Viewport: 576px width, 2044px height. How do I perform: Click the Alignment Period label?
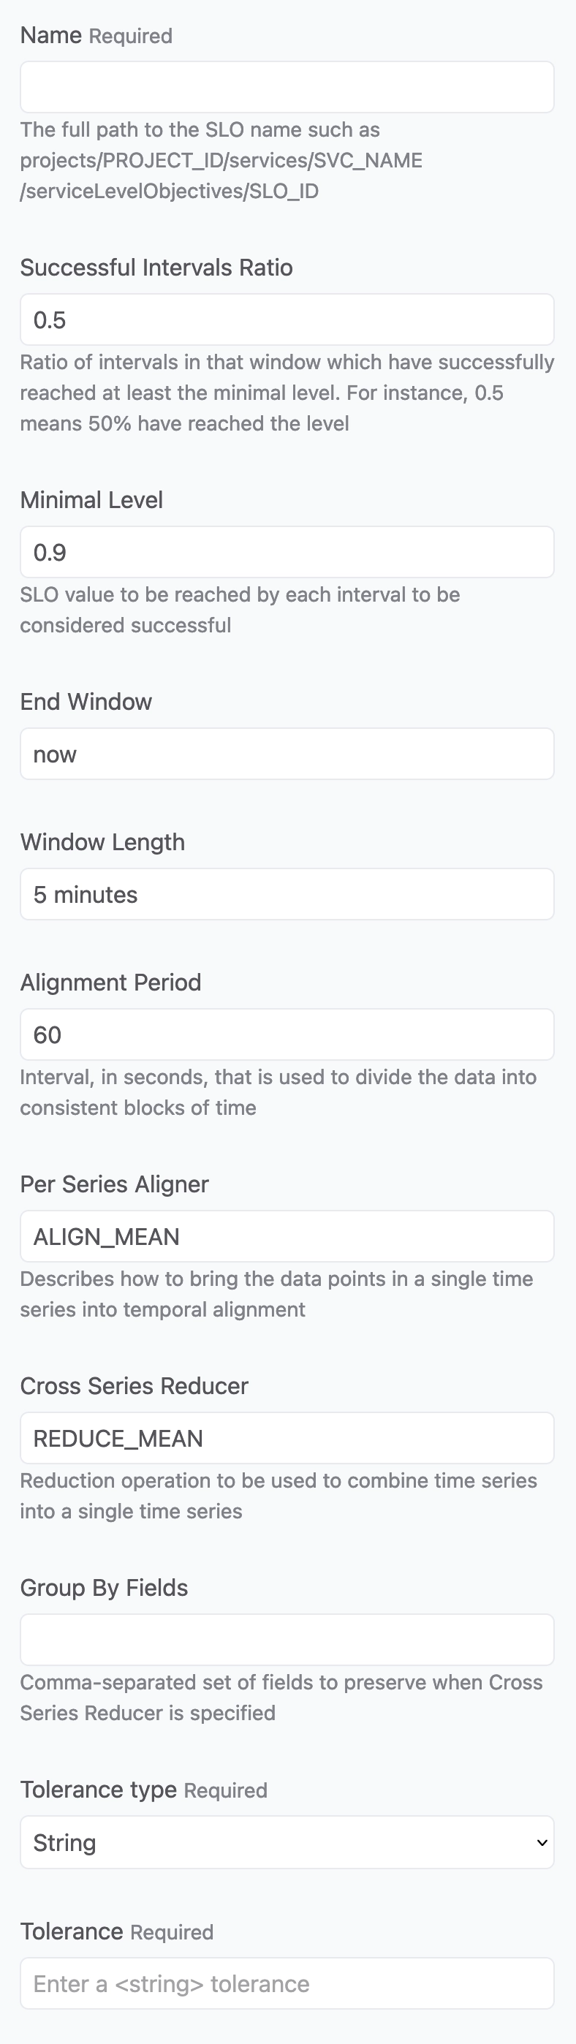(x=110, y=983)
